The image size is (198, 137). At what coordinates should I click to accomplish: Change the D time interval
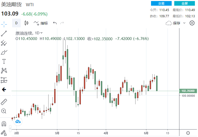click(16, 23)
